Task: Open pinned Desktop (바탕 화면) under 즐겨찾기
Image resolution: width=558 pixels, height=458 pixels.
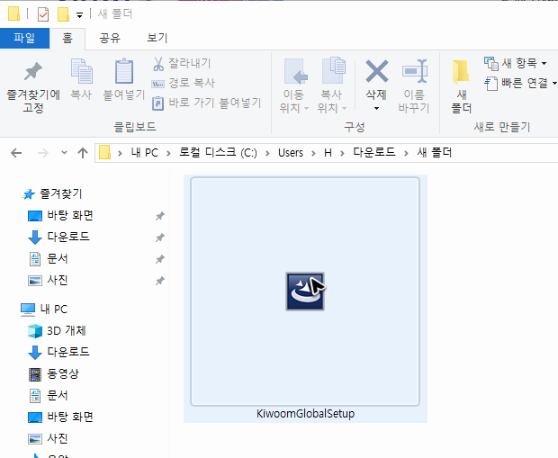Action: (60, 216)
